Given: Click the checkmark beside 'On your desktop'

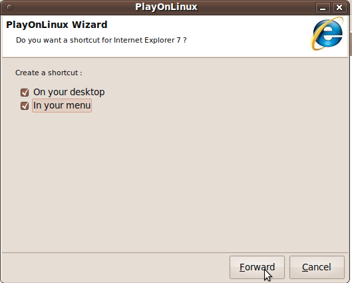Looking at the screenshot, I should coord(25,93).
